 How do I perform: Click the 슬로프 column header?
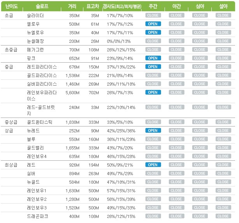(42, 7)
